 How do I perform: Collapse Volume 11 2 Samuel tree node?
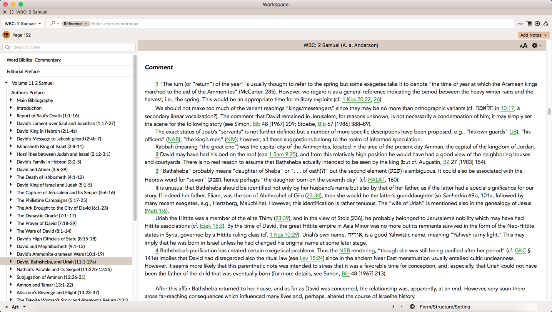point(7,83)
